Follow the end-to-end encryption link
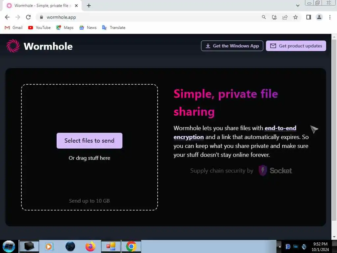337x253 pixels. coord(280,128)
